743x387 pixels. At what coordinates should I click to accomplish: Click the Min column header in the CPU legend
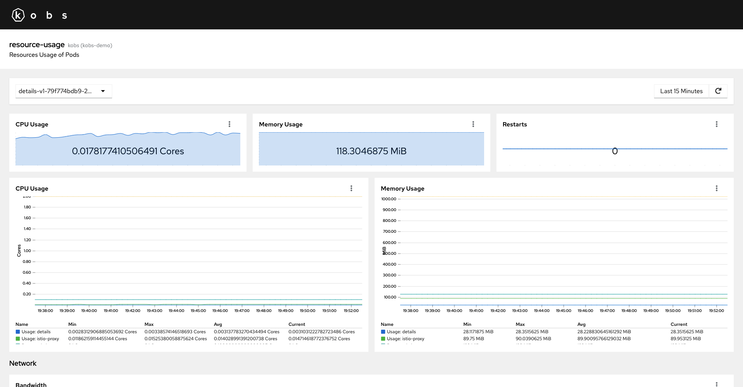(x=72, y=324)
